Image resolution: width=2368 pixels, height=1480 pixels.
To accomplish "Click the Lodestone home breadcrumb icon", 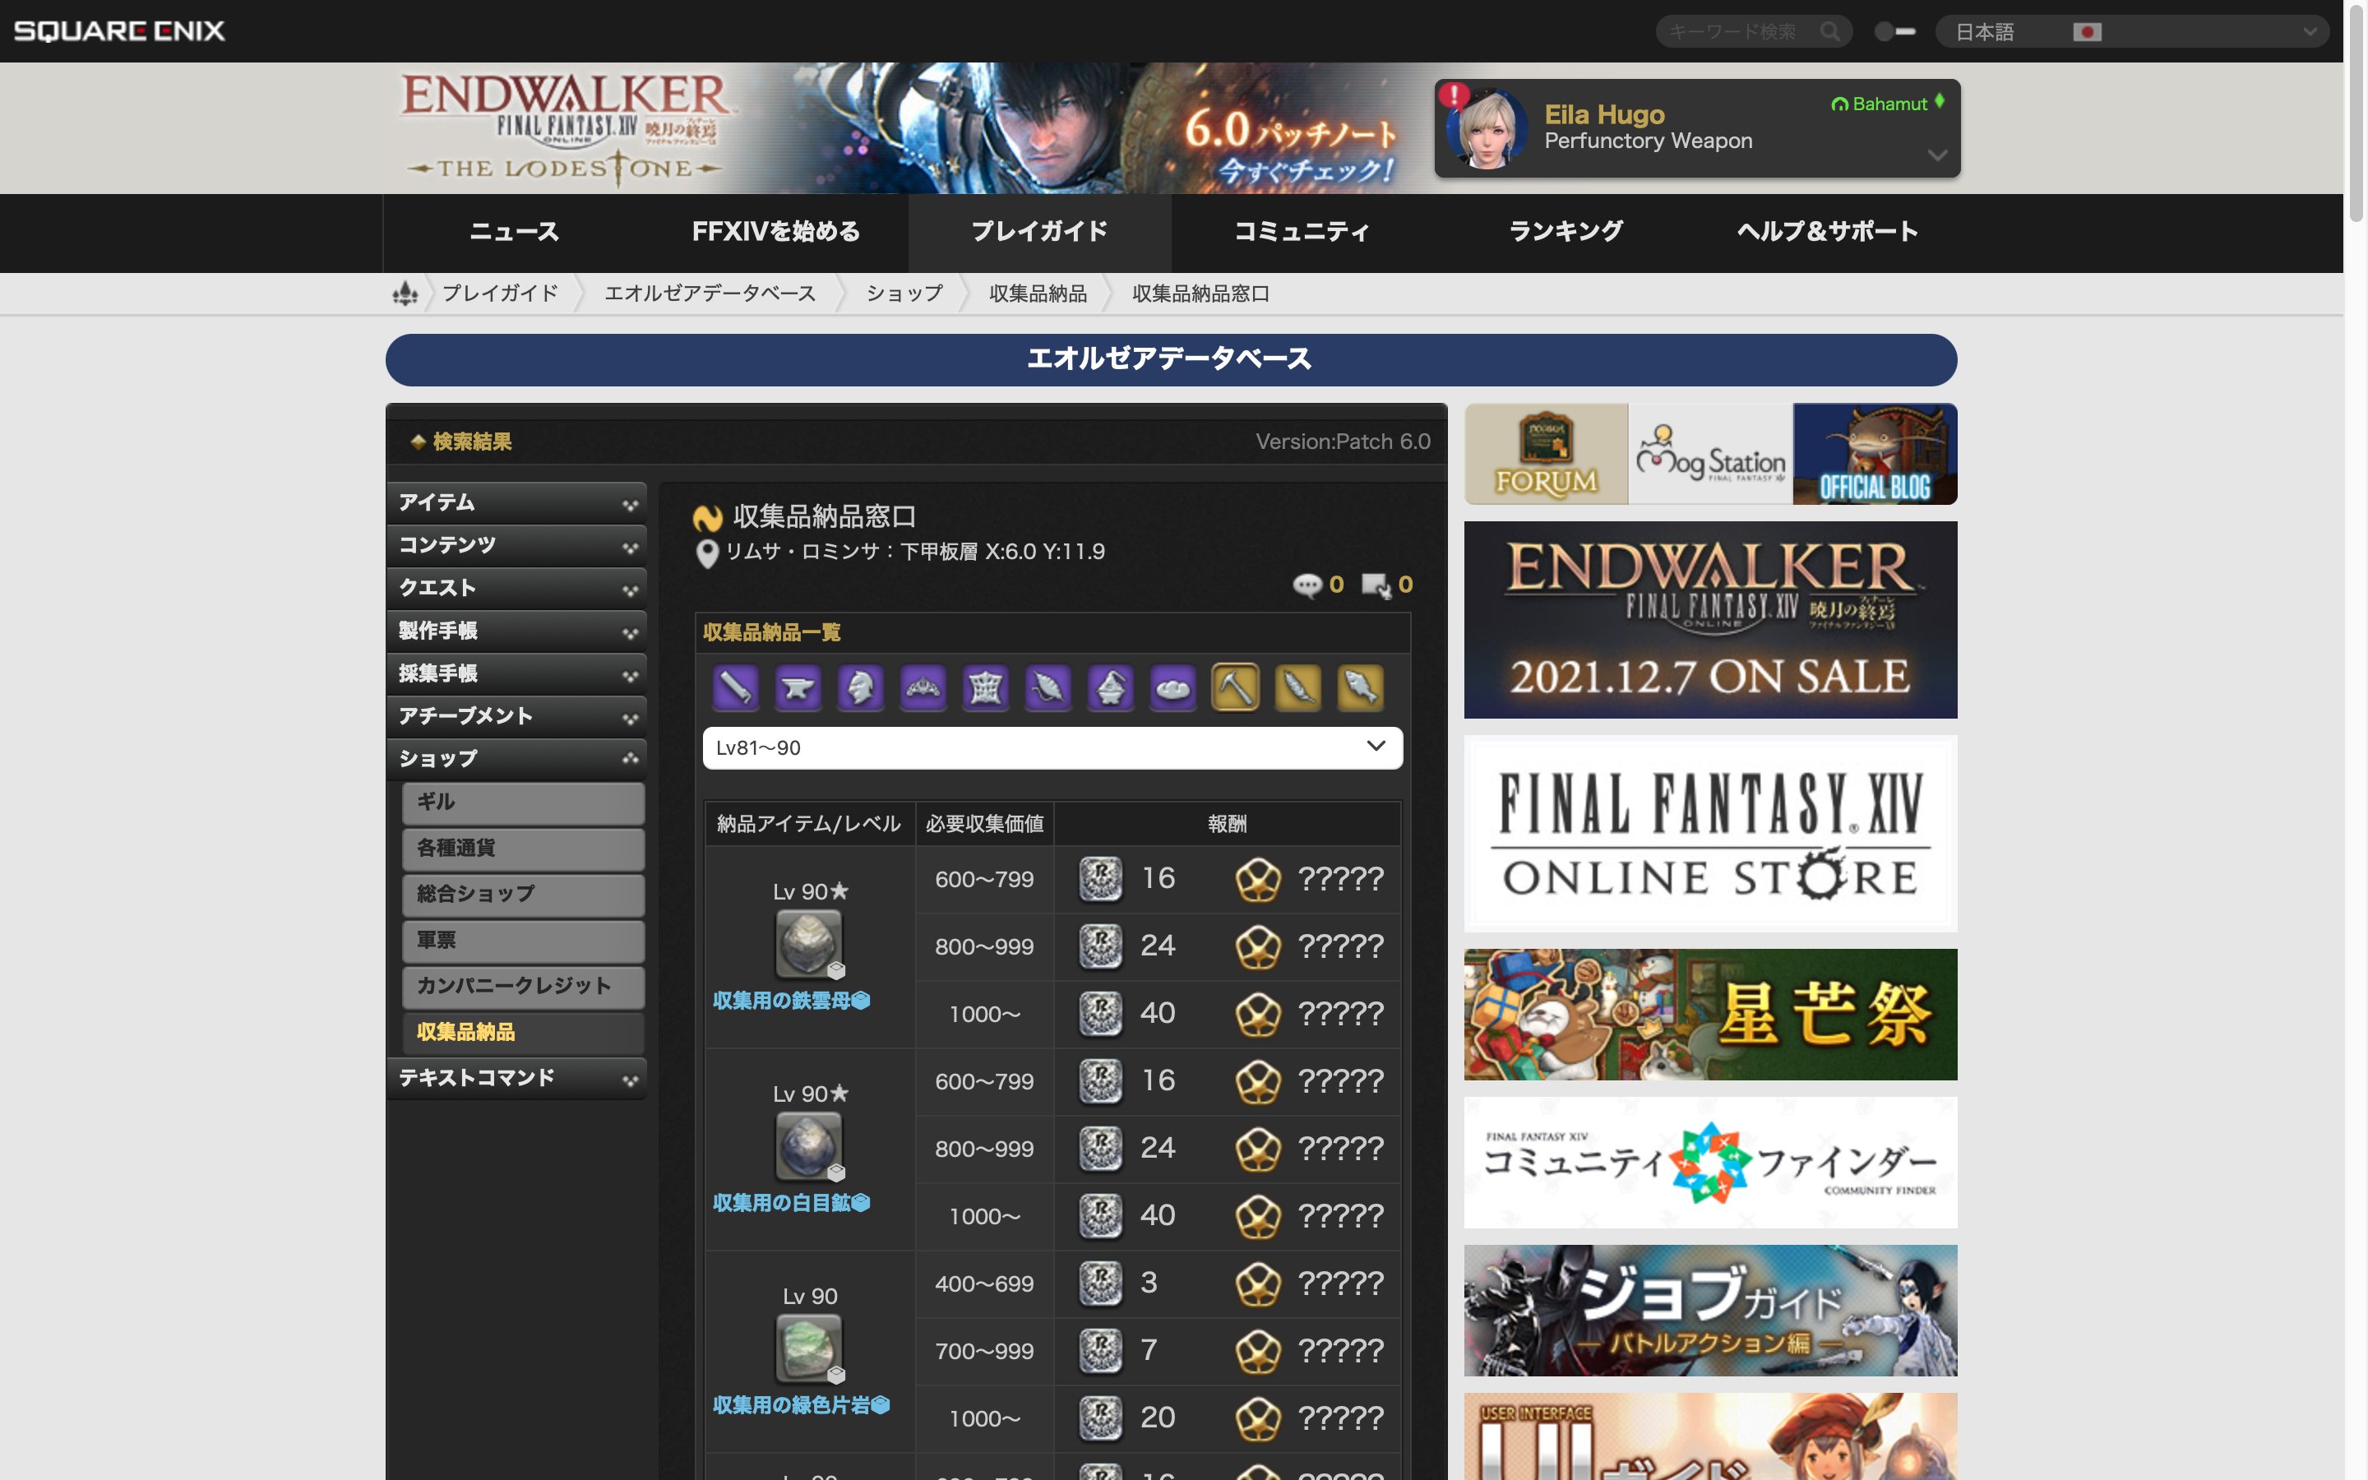I will [405, 293].
